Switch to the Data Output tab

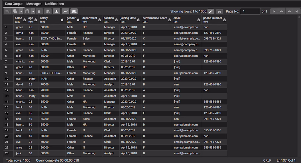point(14,4)
